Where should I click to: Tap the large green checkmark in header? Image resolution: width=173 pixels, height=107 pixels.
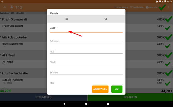coord(162,7)
